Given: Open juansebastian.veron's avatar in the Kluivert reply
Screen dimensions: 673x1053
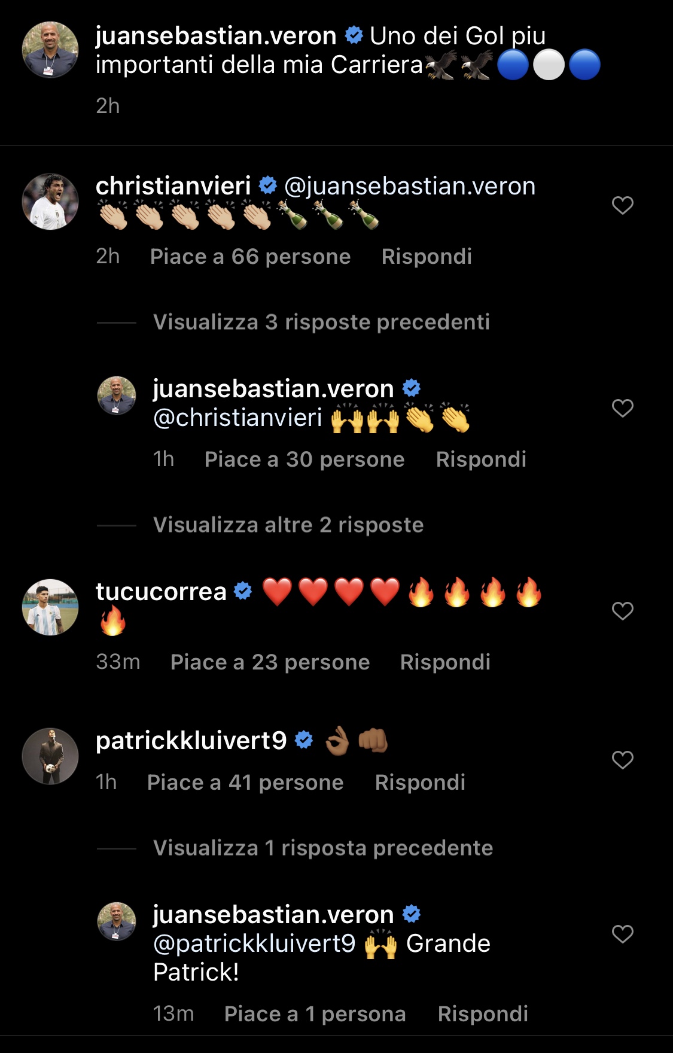Looking at the screenshot, I should point(117,921).
